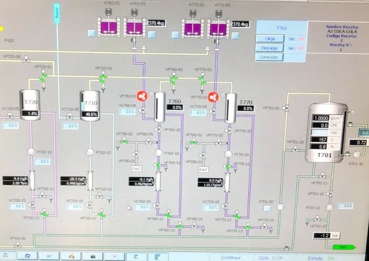Open pump P760-10 symbol
Viewport: 369px width, 261px height.
[x=158, y=153]
